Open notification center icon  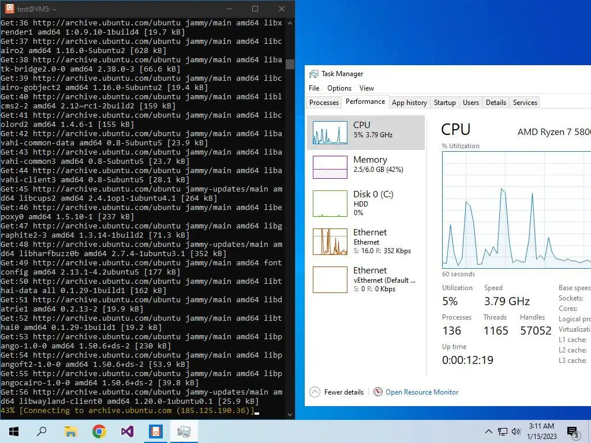(573, 432)
